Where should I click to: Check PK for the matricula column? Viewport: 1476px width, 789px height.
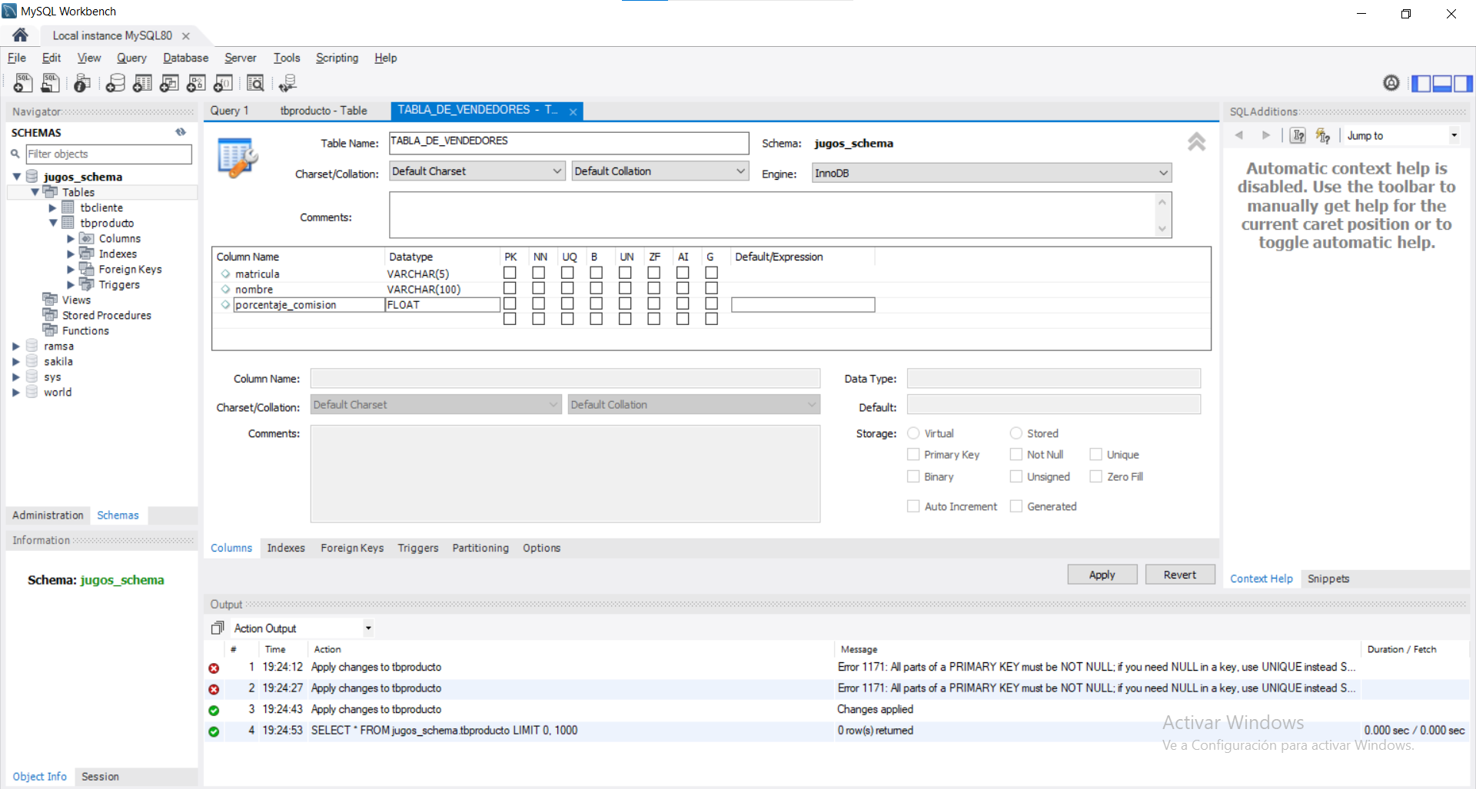(x=510, y=273)
